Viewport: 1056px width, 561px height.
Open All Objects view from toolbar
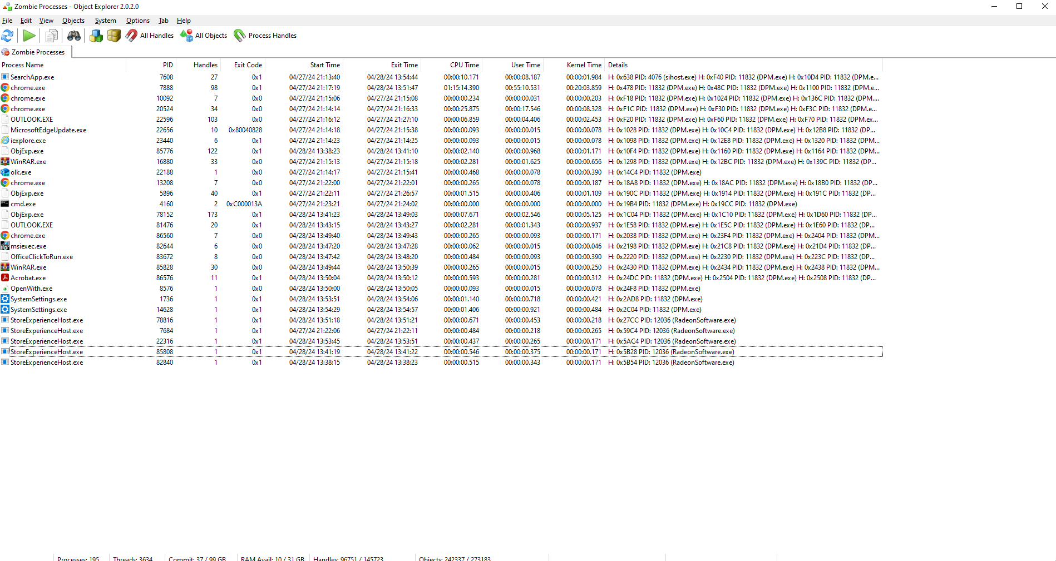click(204, 36)
